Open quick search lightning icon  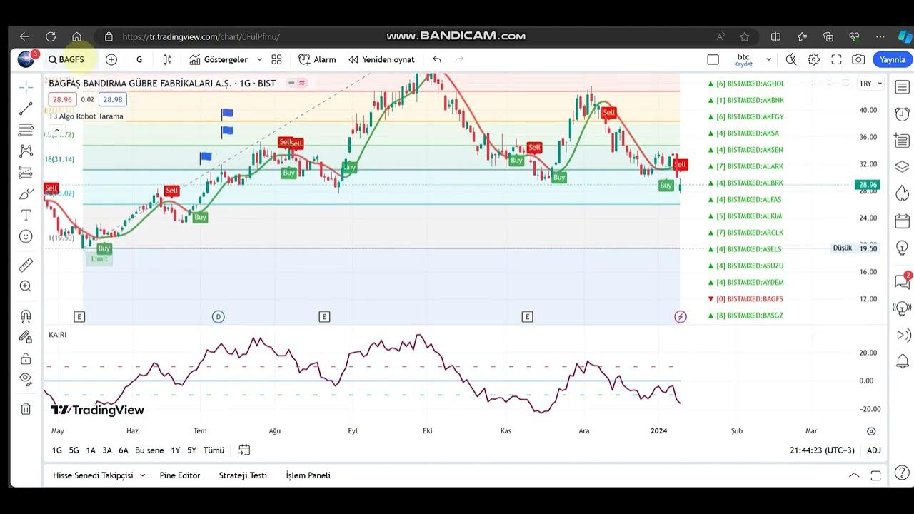tap(791, 59)
